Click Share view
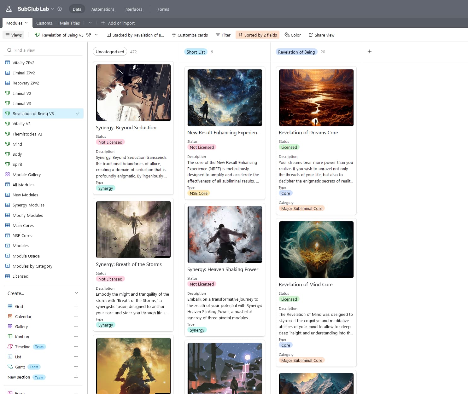 point(321,35)
